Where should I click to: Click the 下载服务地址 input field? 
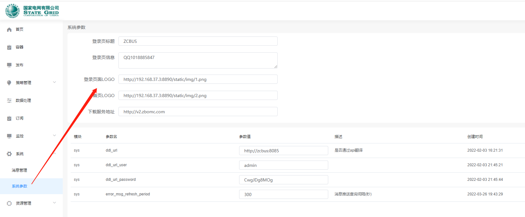[198, 112]
